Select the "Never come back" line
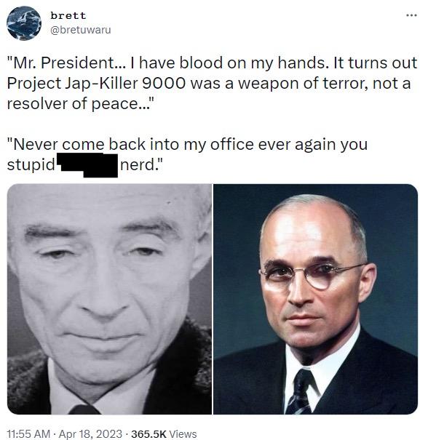The width and height of the screenshot is (428, 440). 187,144
